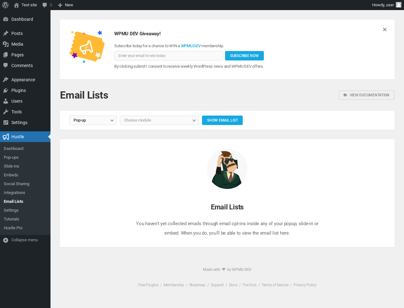Go to Integrations in Hustle submenu
This screenshot has width=404, height=308.
pos(15,193)
